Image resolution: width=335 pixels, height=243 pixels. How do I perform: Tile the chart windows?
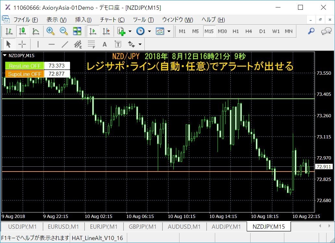(77, 32)
